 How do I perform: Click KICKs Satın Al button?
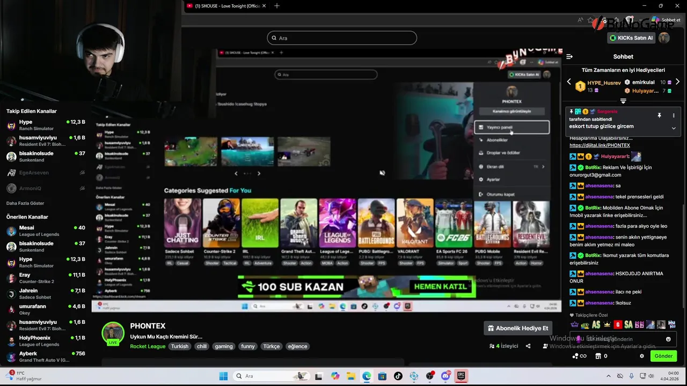pyautogui.click(x=632, y=38)
